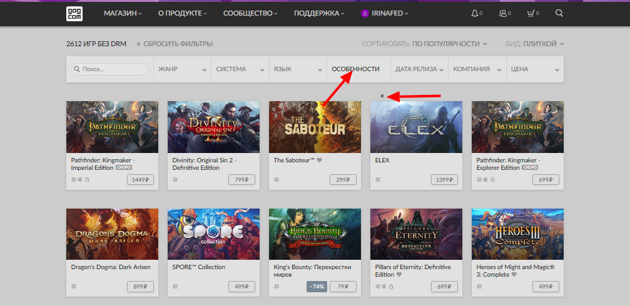Open the notifications bell icon
Image resolution: width=630 pixels, height=306 pixels.
[475, 13]
